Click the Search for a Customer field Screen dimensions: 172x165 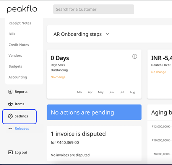point(94,9)
